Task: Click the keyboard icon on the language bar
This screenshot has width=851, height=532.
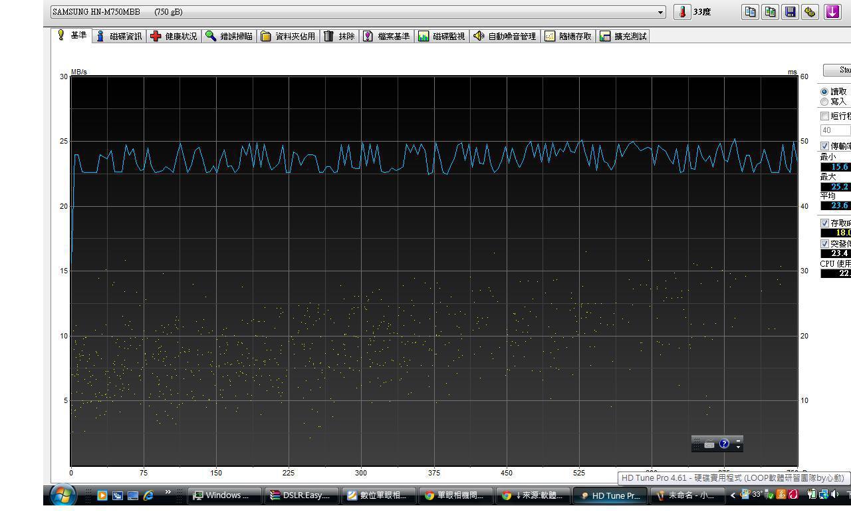Action: (709, 445)
